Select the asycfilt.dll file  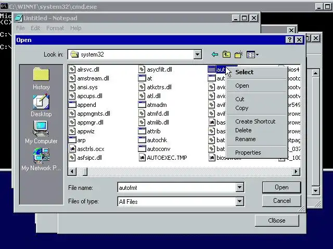[x=155, y=70]
